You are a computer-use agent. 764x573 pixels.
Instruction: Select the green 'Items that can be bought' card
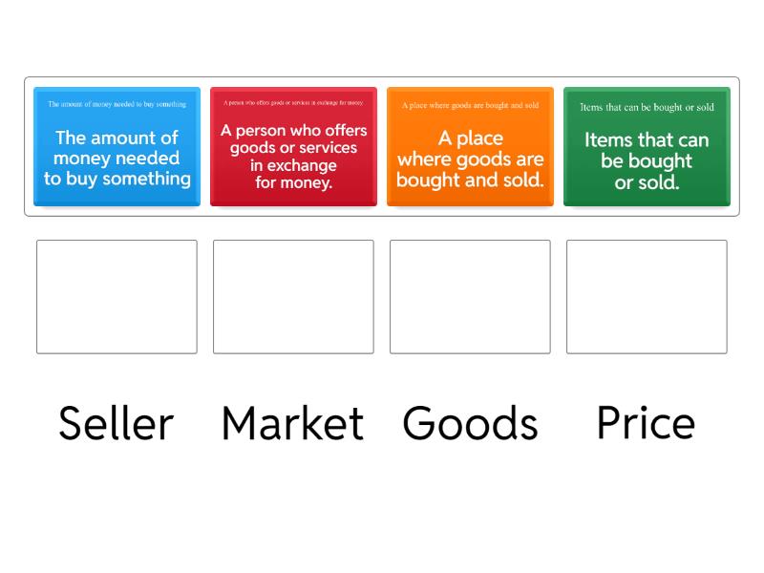click(647, 147)
